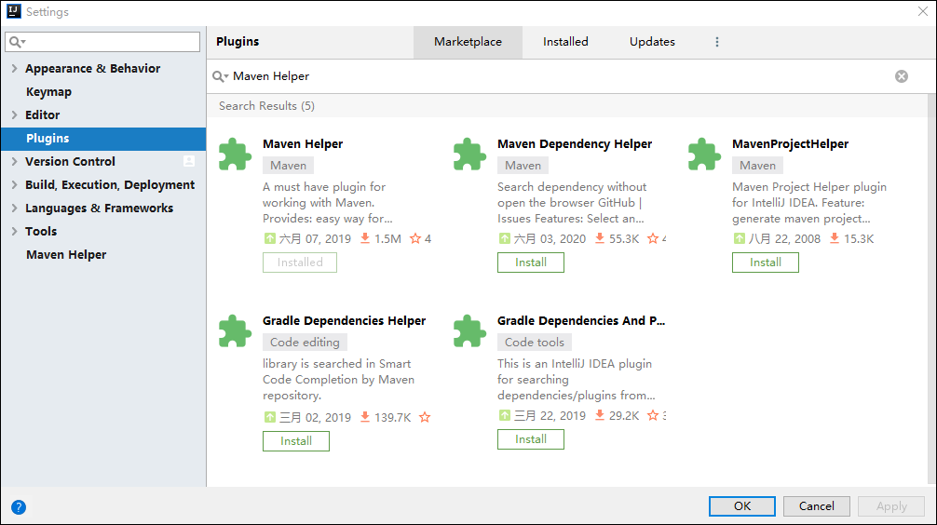Expand the Editor settings node
This screenshot has width=937, height=525.
(x=14, y=114)
